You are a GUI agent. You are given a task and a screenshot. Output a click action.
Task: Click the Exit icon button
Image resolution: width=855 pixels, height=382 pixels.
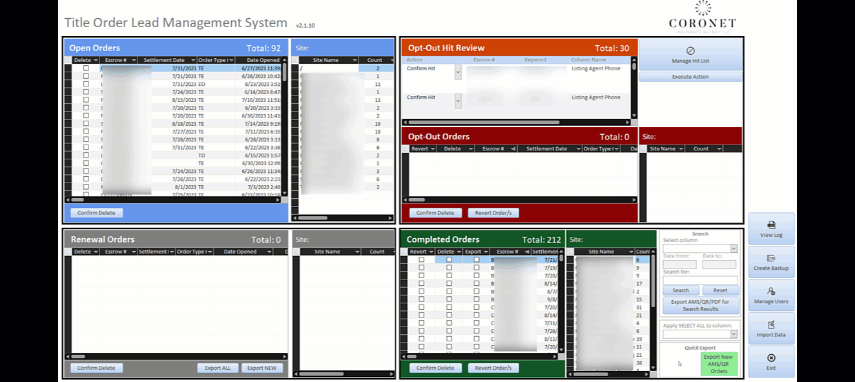[771, 362]
